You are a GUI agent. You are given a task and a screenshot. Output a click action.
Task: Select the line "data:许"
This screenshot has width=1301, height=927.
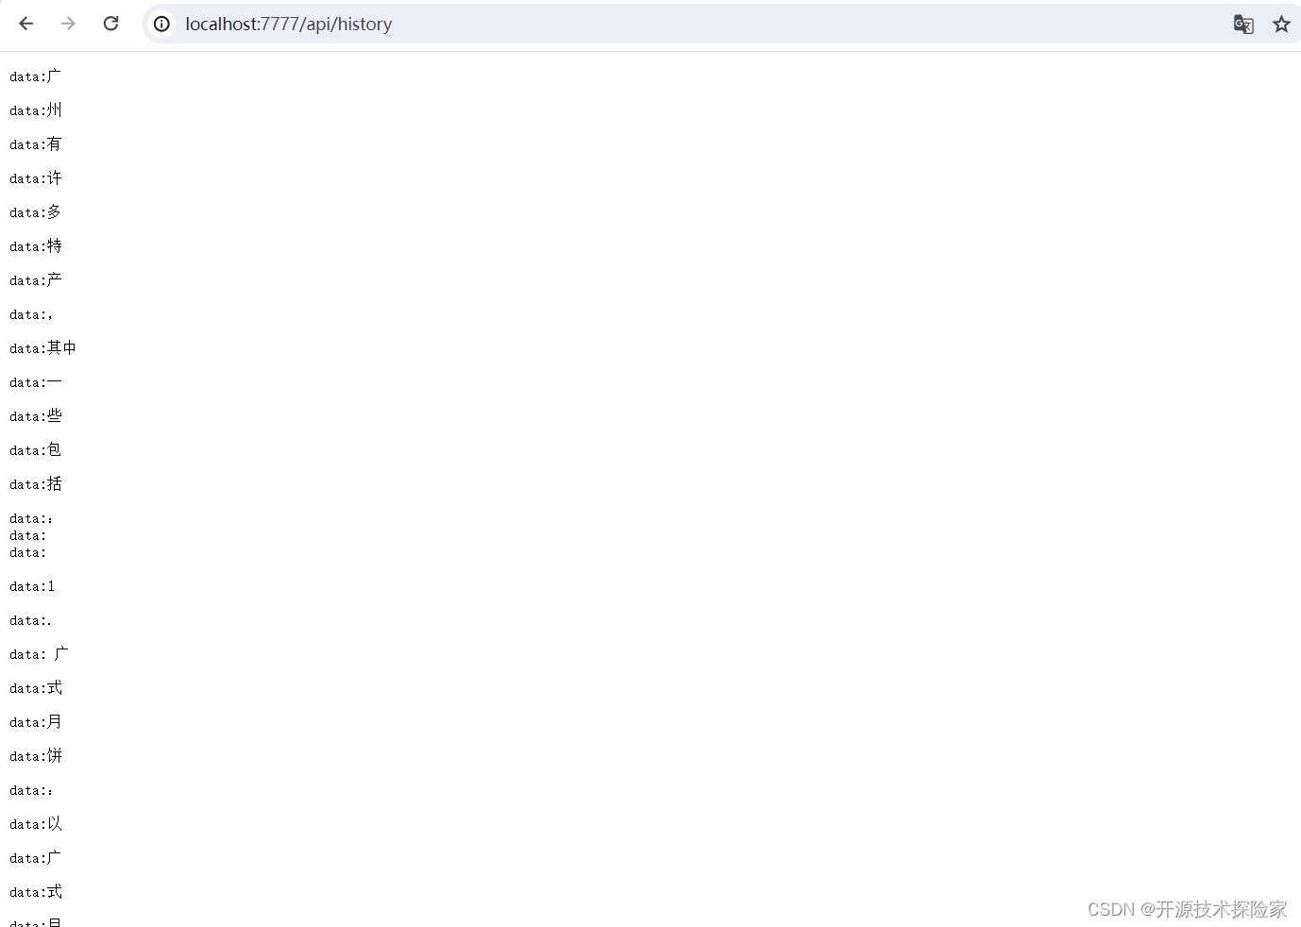point(36,178)
